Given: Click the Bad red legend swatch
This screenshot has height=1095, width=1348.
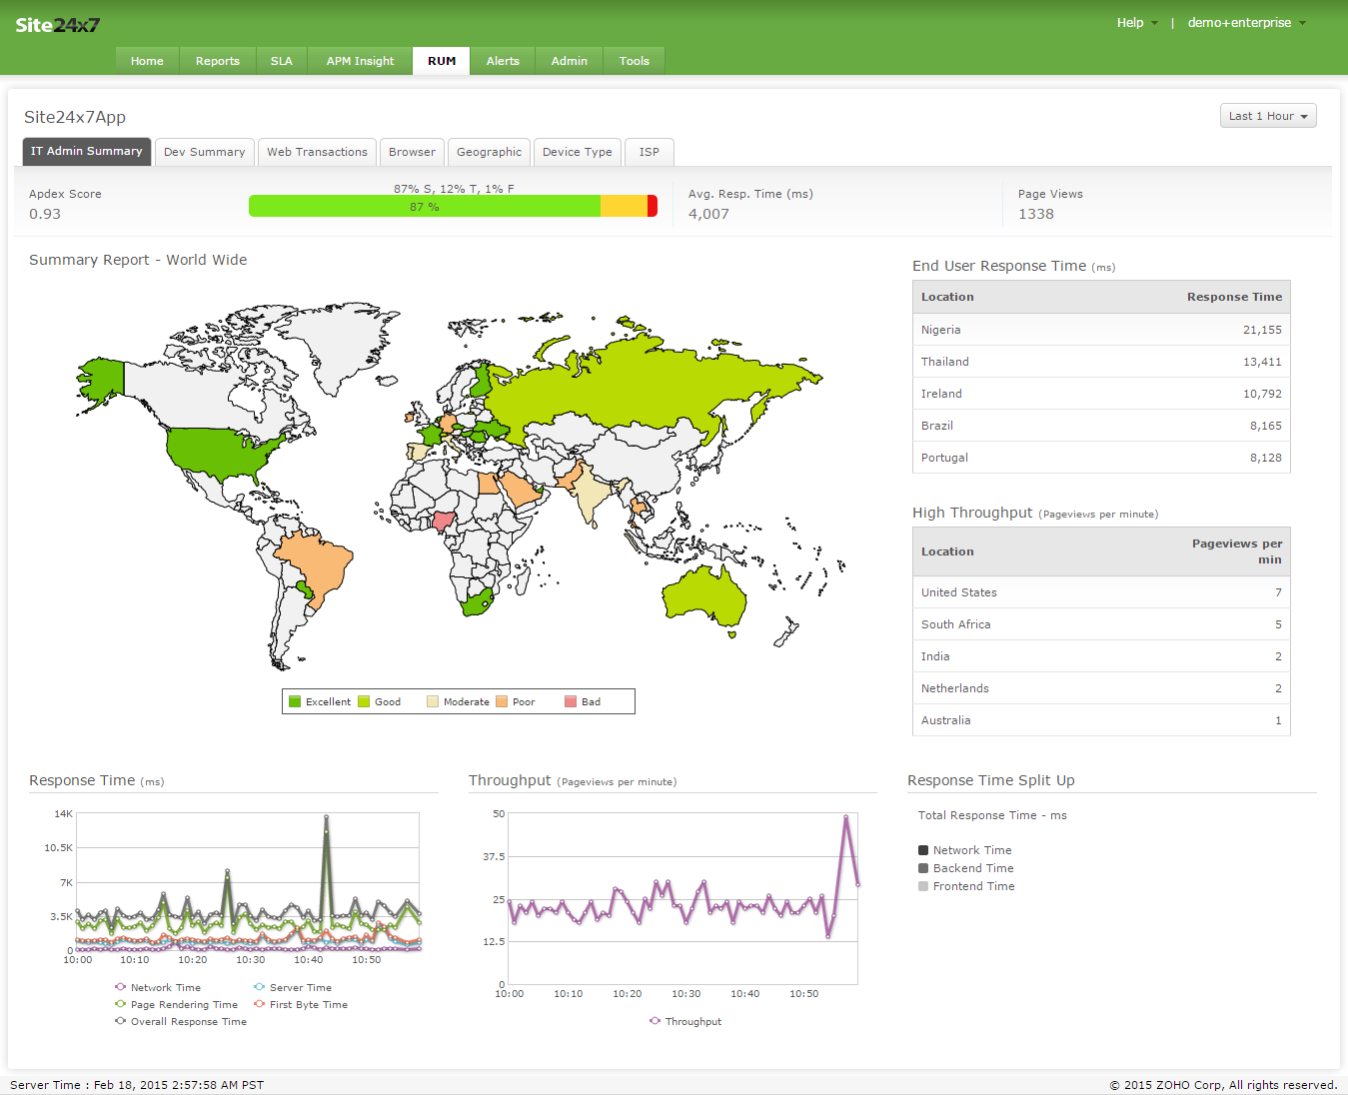Looking at the screenshot, I should (571, 701).
